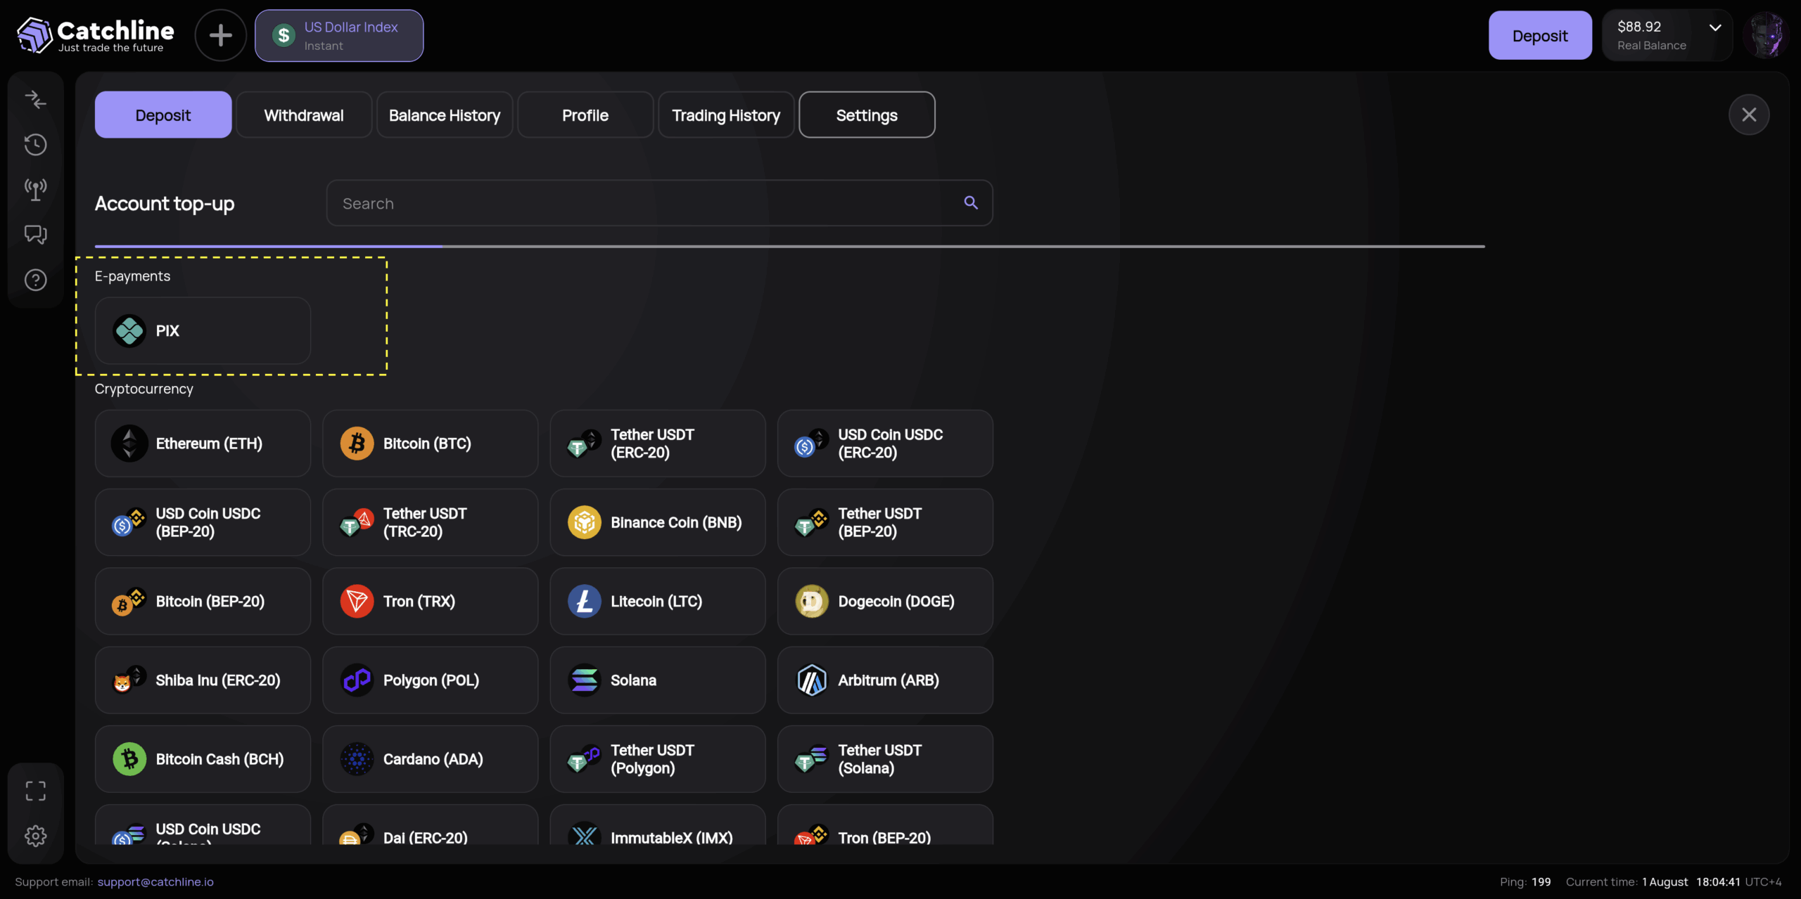Click the E-payments section label
Image resolution: width=1801 pixels, height=899 pixels.
point(132,276)
